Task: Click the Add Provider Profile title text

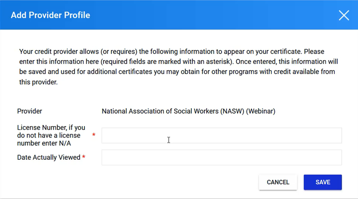Action: tap(50, 15)
